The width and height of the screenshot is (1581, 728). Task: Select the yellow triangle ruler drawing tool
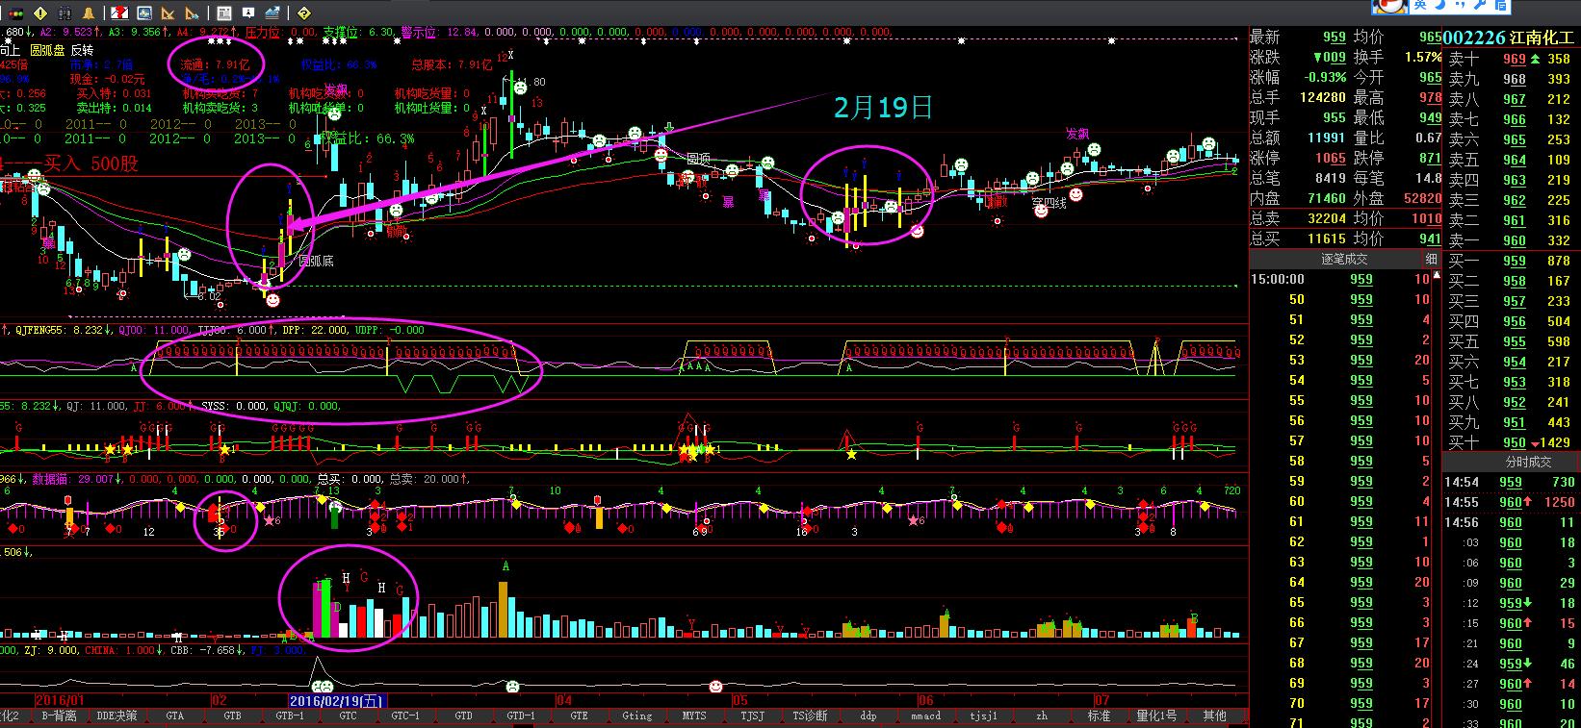point(168,13)
